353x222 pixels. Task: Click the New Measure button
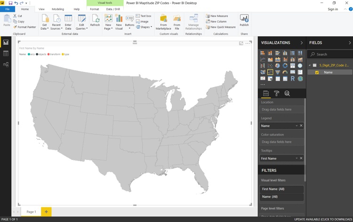(x=217, y=16)
